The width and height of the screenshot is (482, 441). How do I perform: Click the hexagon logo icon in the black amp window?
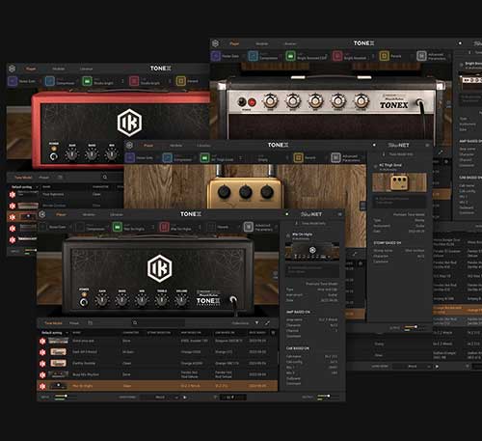point(42,214)
